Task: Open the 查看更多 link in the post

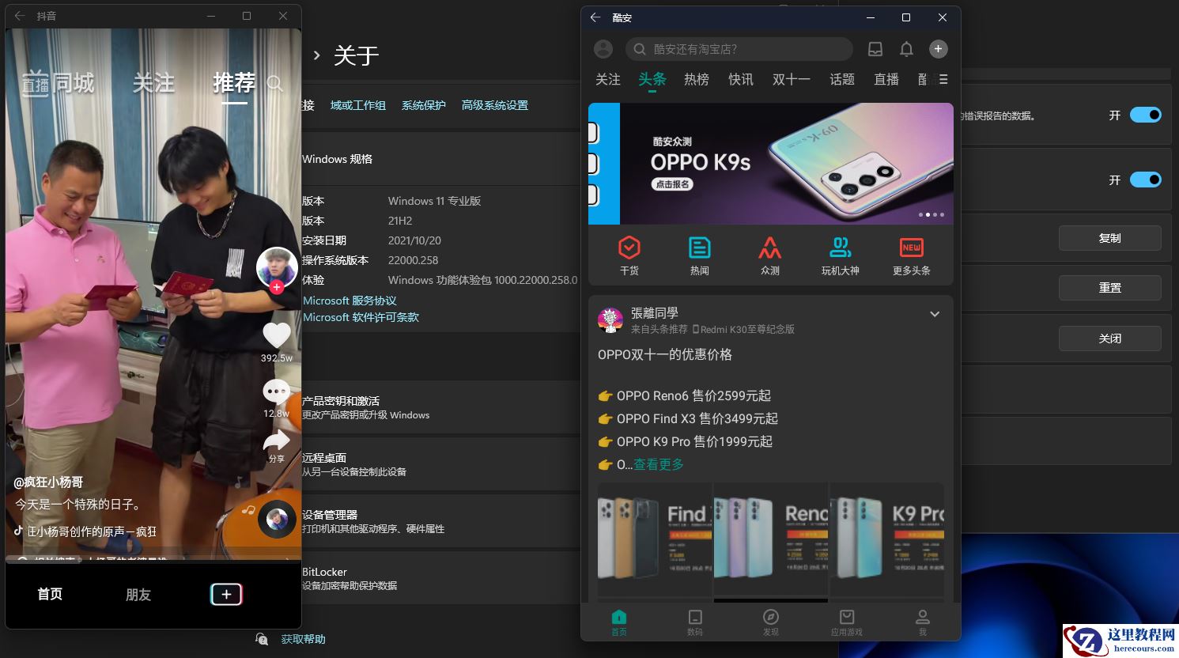Action: 658,464
